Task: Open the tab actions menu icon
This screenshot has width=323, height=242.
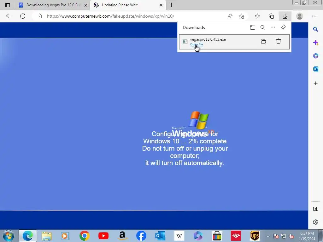Action: [x=8, y=5]
